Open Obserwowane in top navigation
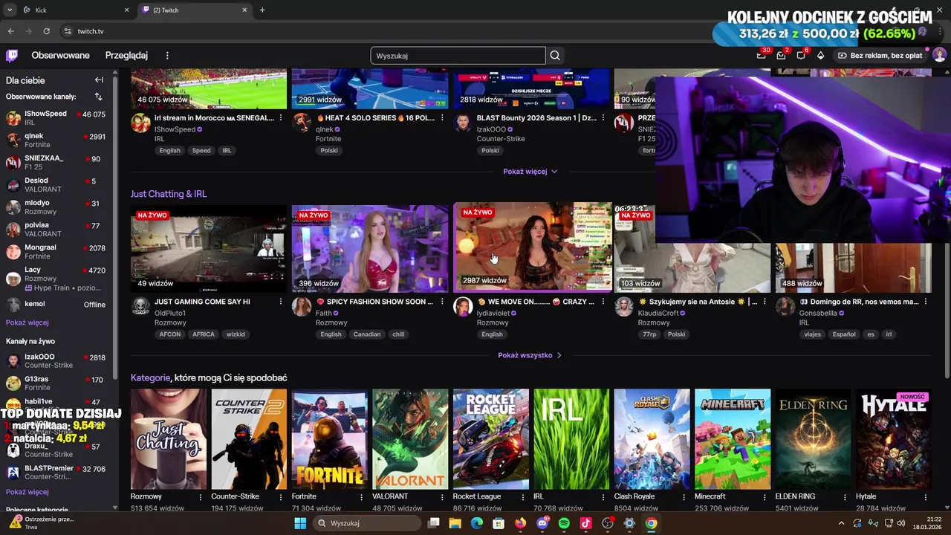Viewport: 951px width, 535px height. click(x=60, y=55)
